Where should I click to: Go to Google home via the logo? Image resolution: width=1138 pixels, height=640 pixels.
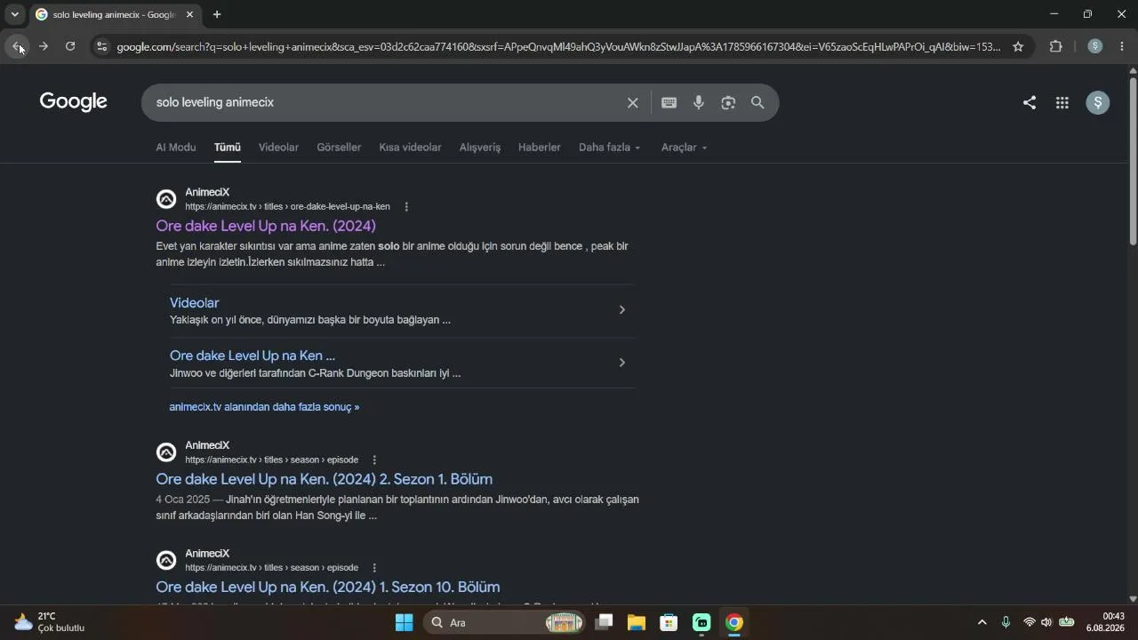pos(74,102)
